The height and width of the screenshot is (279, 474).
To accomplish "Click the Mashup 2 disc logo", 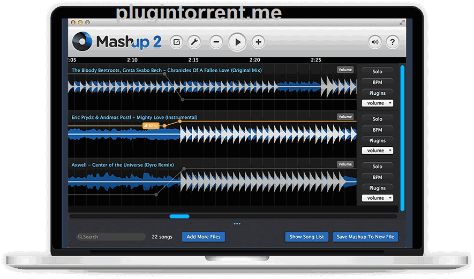I will click(x=82, y=41).
